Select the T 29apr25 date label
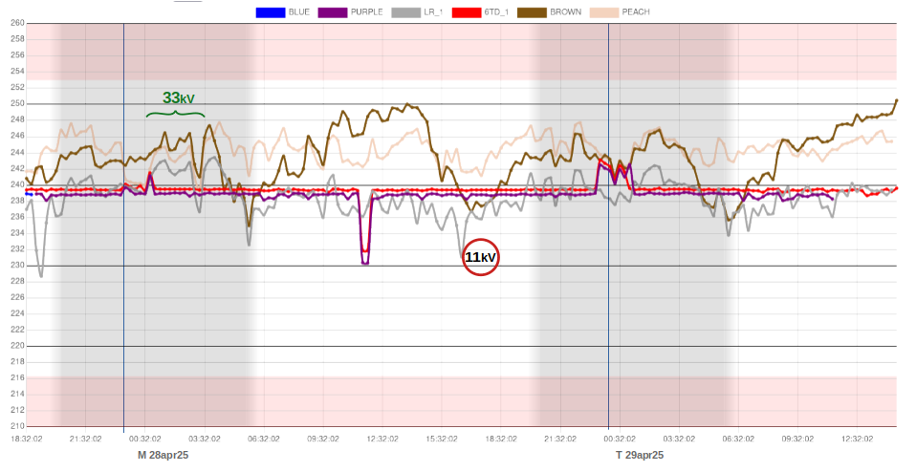The width and height of the screenshot is (916, 472). pyautogui.click(x=640, y=455)
